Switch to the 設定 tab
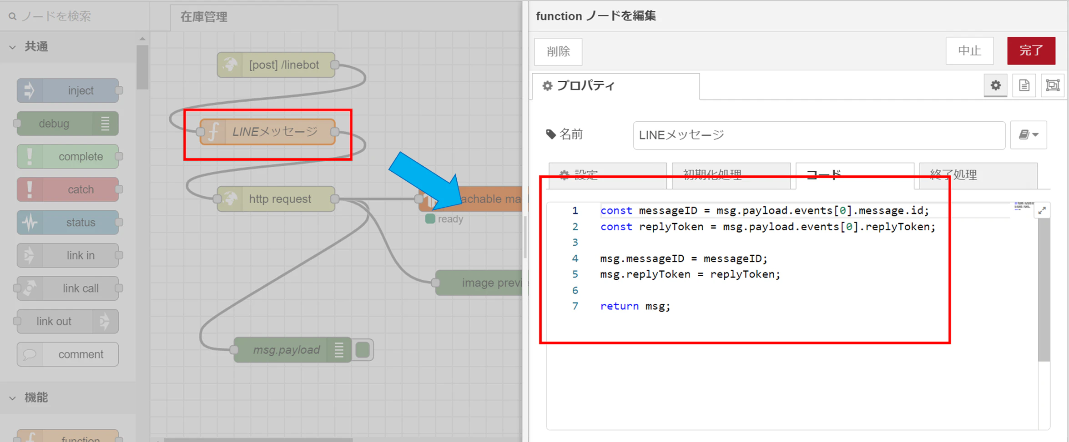 pyautogui.click(x=608, y=175)
